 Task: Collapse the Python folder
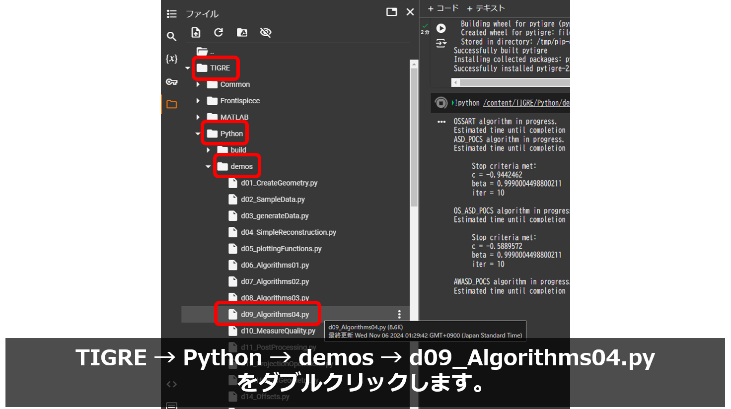click(x=198, y=133)
